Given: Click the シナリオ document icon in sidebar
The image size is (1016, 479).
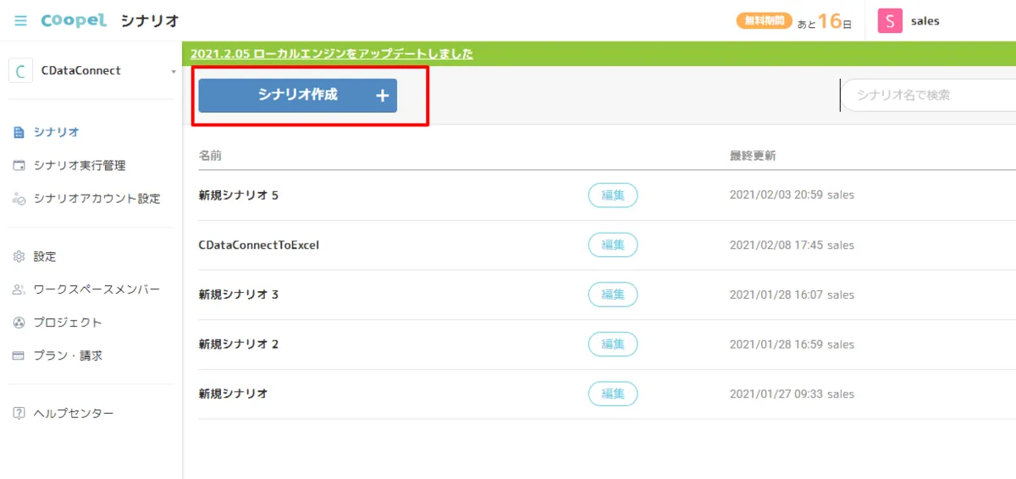Looking at the screenshot, I should coord(19,132).
